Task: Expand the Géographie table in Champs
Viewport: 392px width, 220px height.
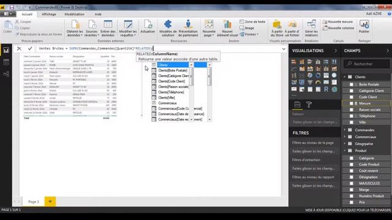Action: (345, 144)
